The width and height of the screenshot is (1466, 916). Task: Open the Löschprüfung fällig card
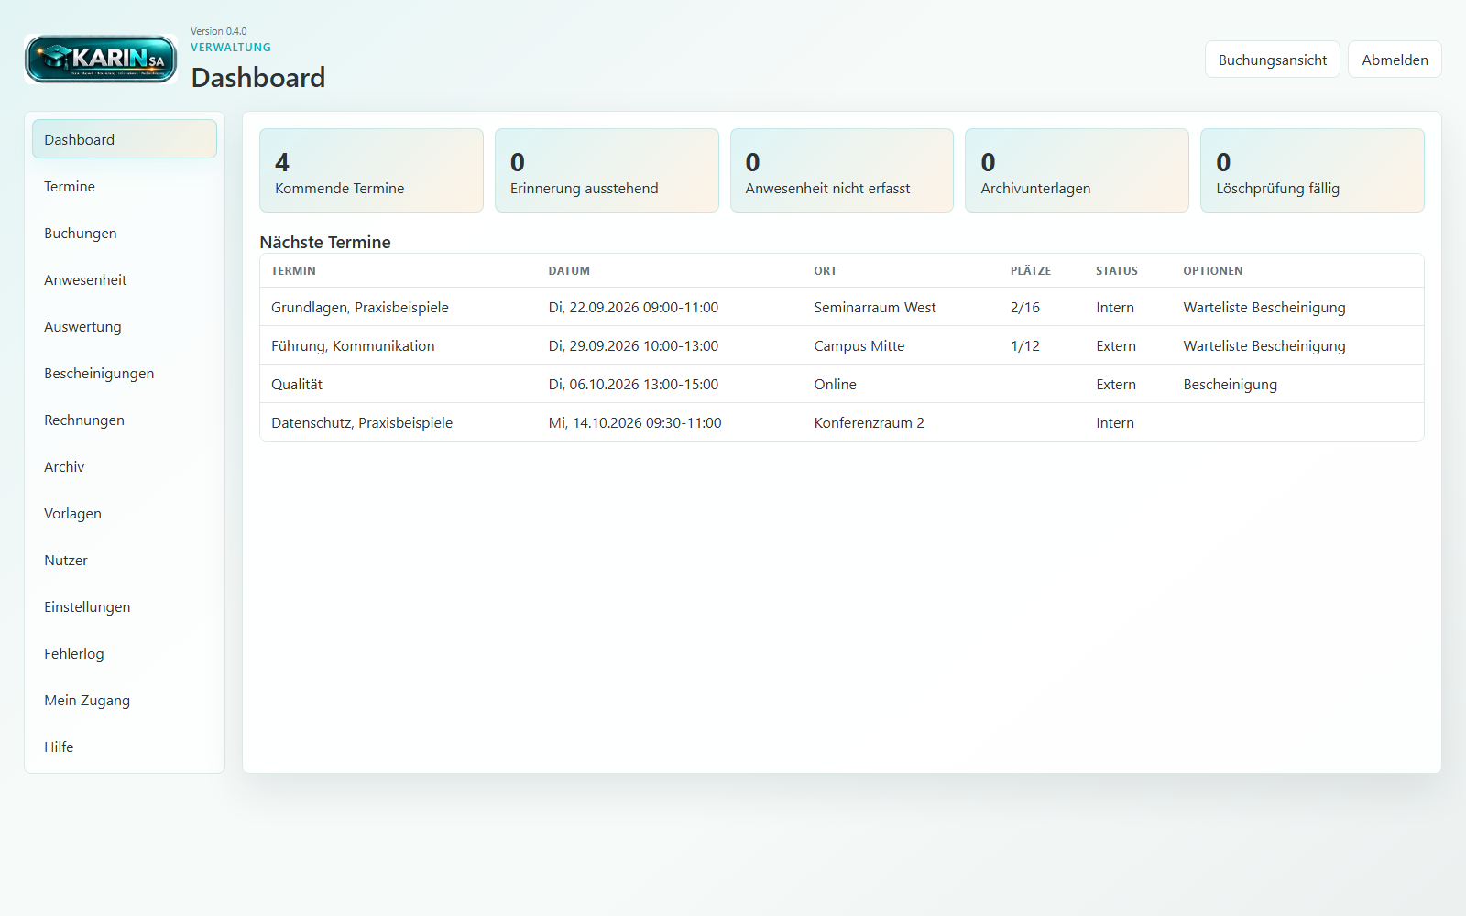pos(1312,170)
